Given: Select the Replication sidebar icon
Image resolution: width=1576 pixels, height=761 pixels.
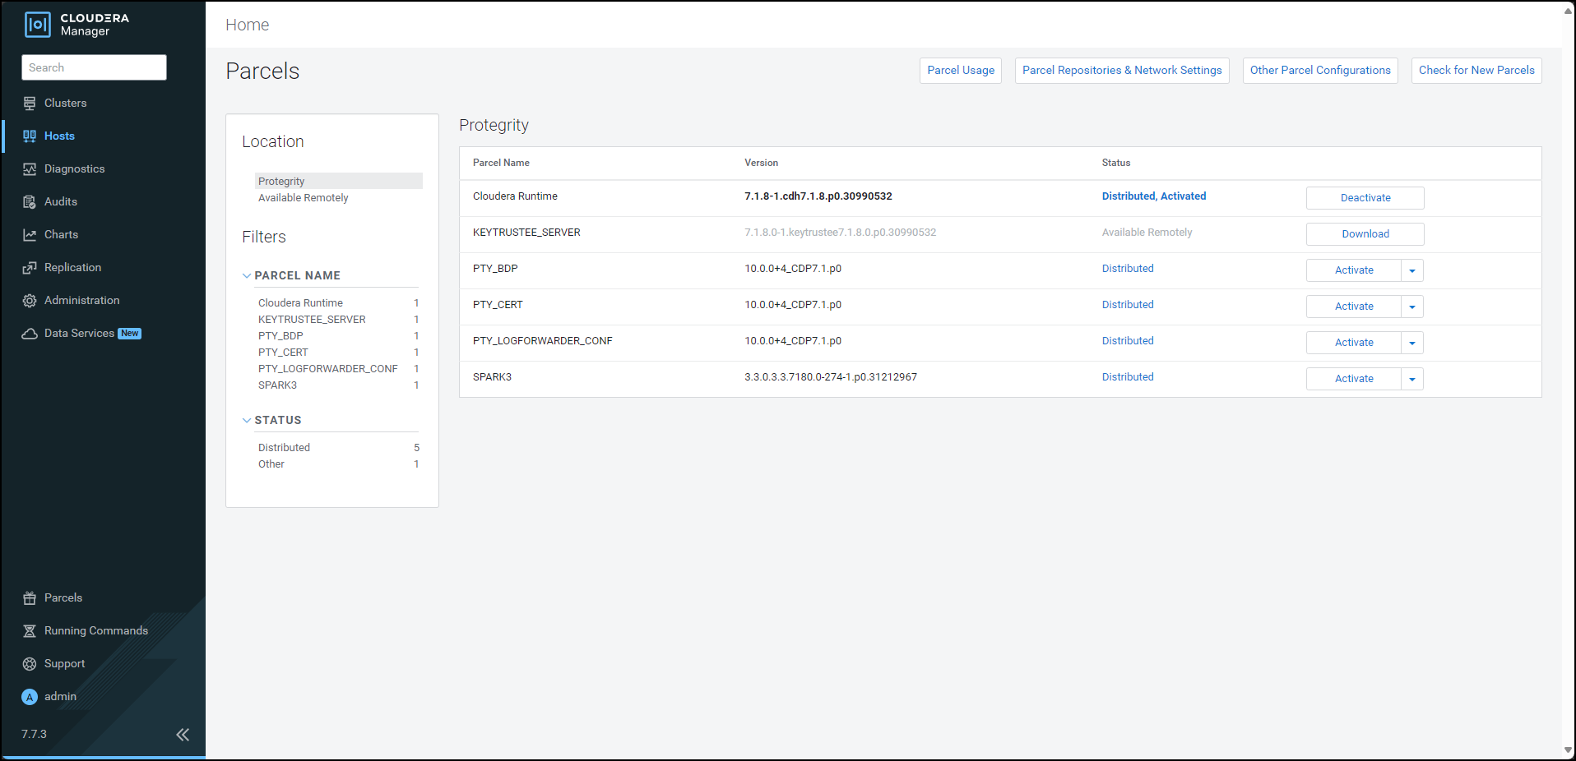Looking at the screenshot, I should [x=30, y=267].
